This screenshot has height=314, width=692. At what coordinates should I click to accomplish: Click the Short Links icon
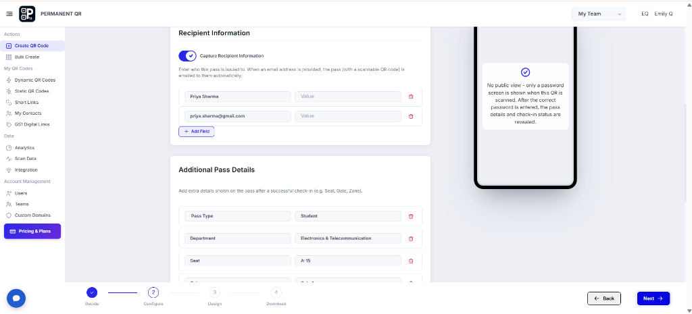[x=9, y=103]
